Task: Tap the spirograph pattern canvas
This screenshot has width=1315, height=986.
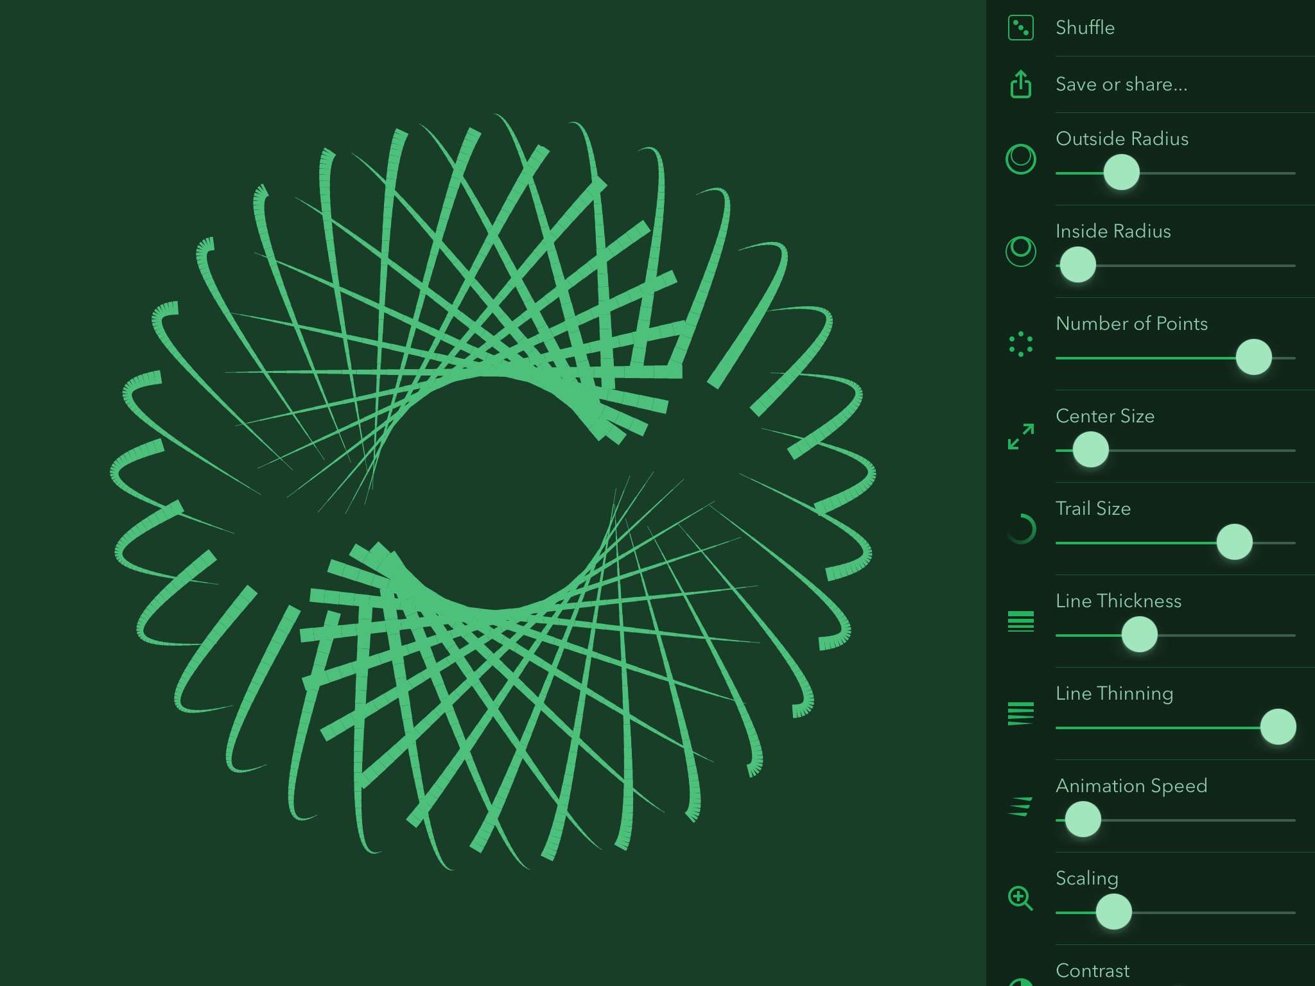Action: 493,493
